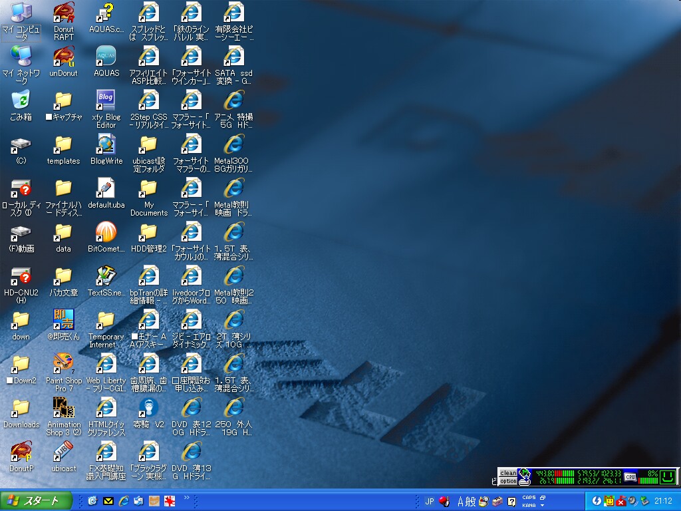The width and height of the screenshot is (681, 511).
Task: Launch the unDonut browser shortcut
Action: point(63,62)
